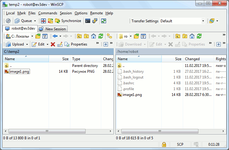Click the red Delete icon in local toolbar
The width and height of the screenshot is (229, 150).
[x=53, y=44]
